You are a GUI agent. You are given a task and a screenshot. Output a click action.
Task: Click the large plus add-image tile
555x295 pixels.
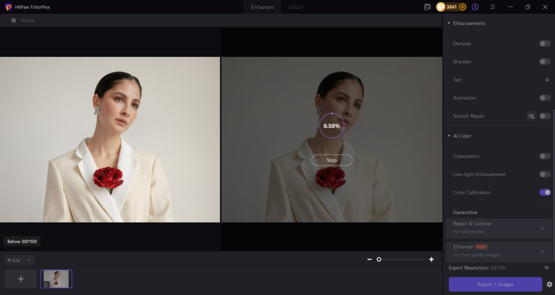coord(21,279)
